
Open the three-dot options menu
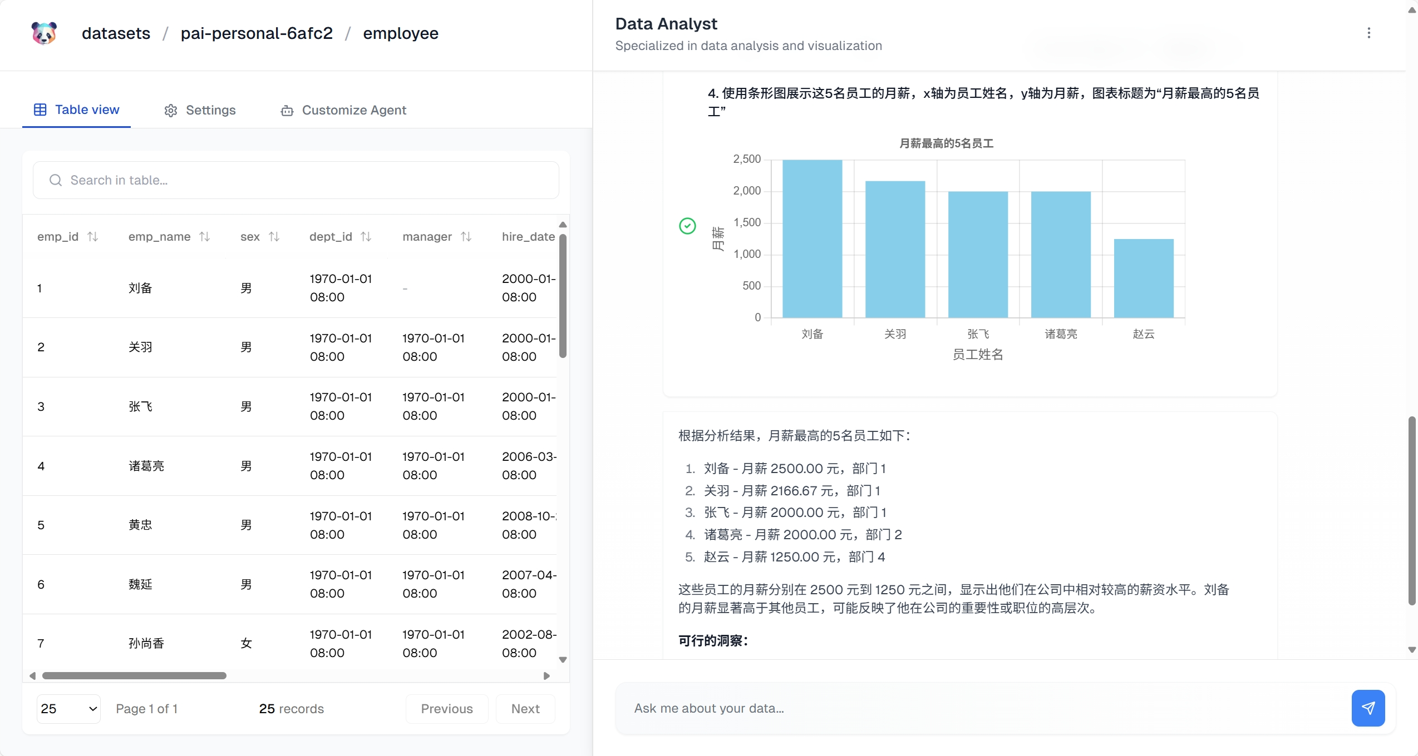pyautogui.click(x=1368, y=33)
